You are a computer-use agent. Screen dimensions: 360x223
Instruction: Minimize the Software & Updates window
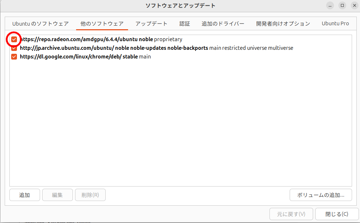click(x=330, y=5)
